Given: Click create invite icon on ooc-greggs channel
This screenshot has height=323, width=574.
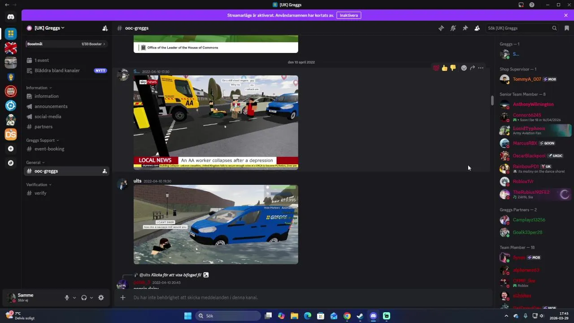Looking at the screenshot, I should click(x=104, y=171).
